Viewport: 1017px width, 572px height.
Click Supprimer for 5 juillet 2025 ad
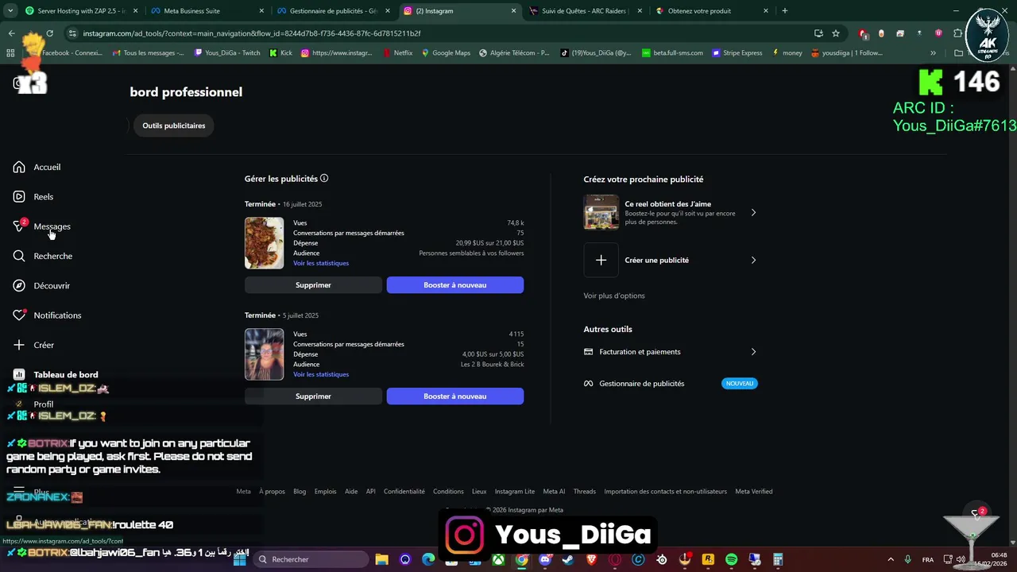coord(313,396)
